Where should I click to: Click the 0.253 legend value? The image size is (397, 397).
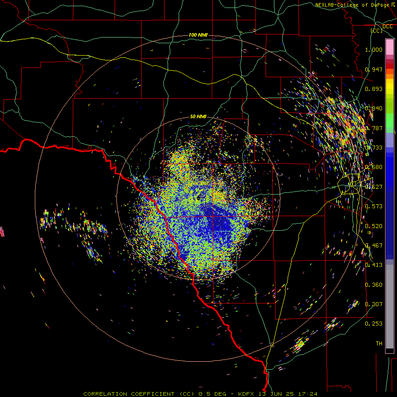pos(374,324)
